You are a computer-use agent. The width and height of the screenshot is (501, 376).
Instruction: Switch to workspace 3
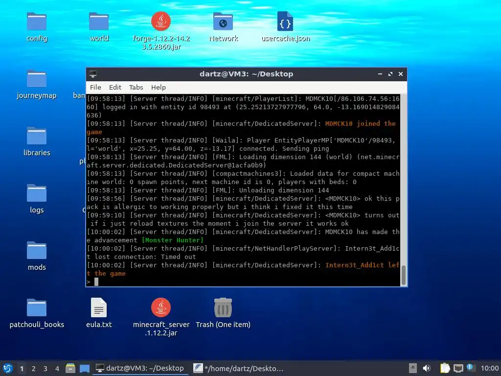pos(46,369)
